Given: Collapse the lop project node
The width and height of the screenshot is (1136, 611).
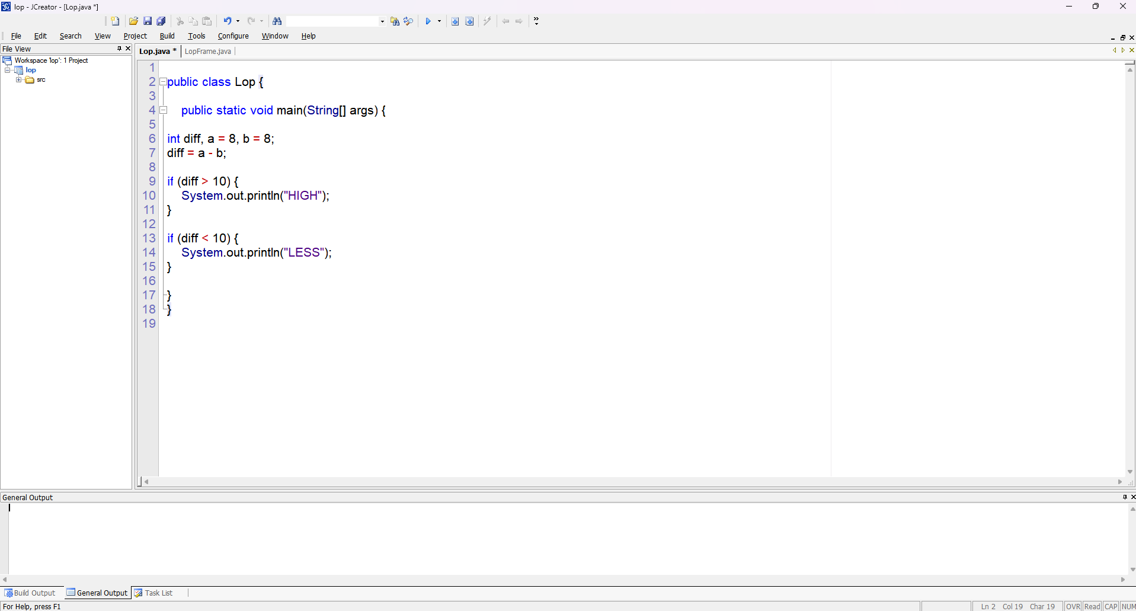Looking at the screenshot, I should 8,70.
